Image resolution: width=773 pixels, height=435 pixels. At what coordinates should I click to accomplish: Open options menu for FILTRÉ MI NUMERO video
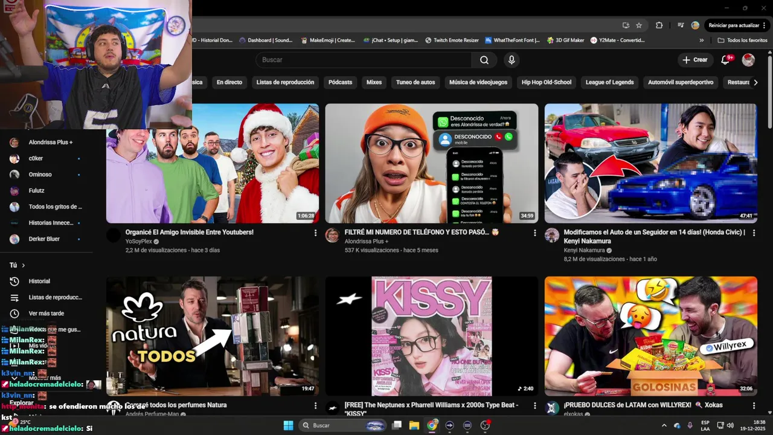(534, 233)
